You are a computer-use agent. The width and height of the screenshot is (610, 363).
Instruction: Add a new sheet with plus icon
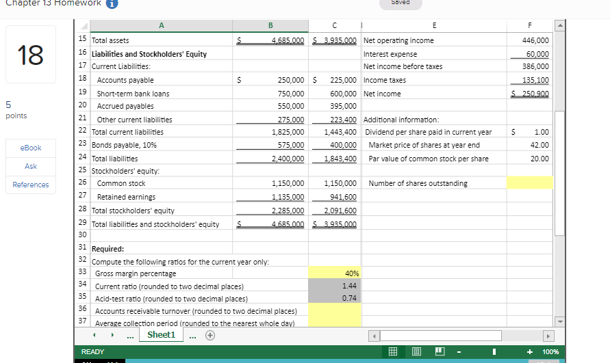click(x=210, y=336)
